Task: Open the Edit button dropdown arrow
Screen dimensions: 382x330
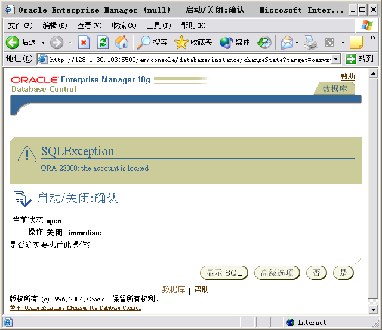Action: pos(343,42)
